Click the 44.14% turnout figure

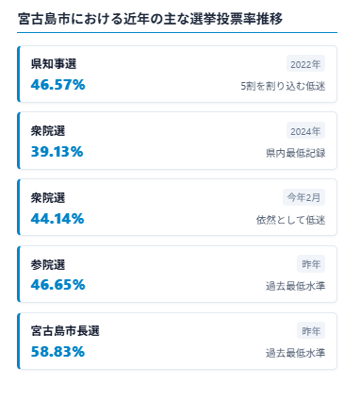tap(57, 219)
